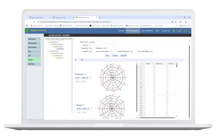Open Device Management in top navigation

tap(133, 31)
